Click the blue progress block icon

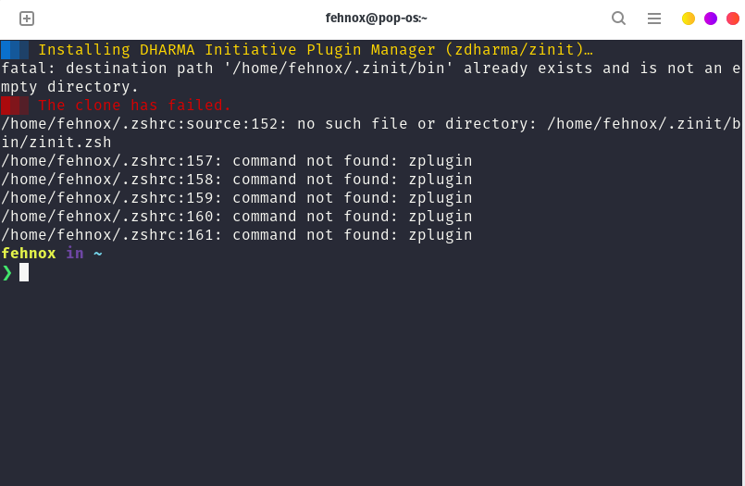(x=15, y=50)
